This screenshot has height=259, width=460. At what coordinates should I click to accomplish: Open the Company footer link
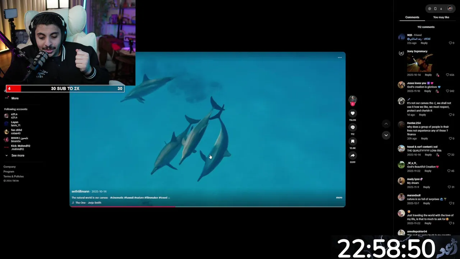click(x=10, y=167)
